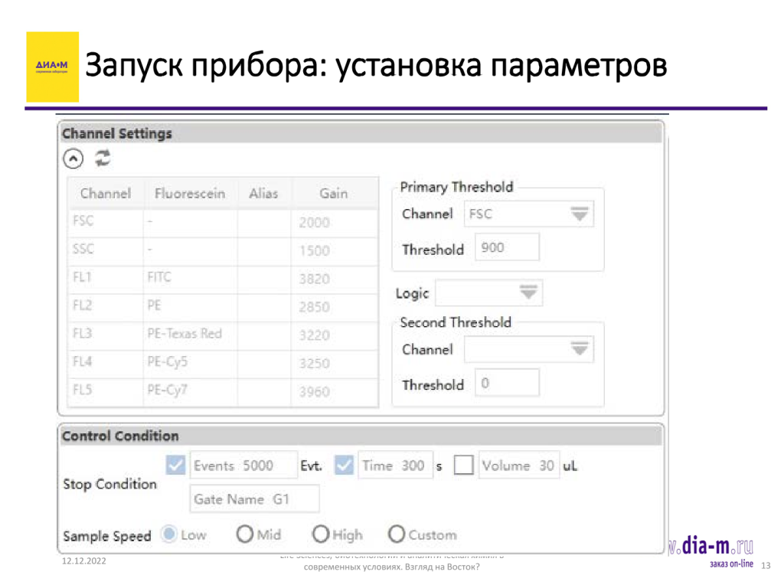
Task: Toggle the Events stop condition checkbox
Action: (175, 465)
